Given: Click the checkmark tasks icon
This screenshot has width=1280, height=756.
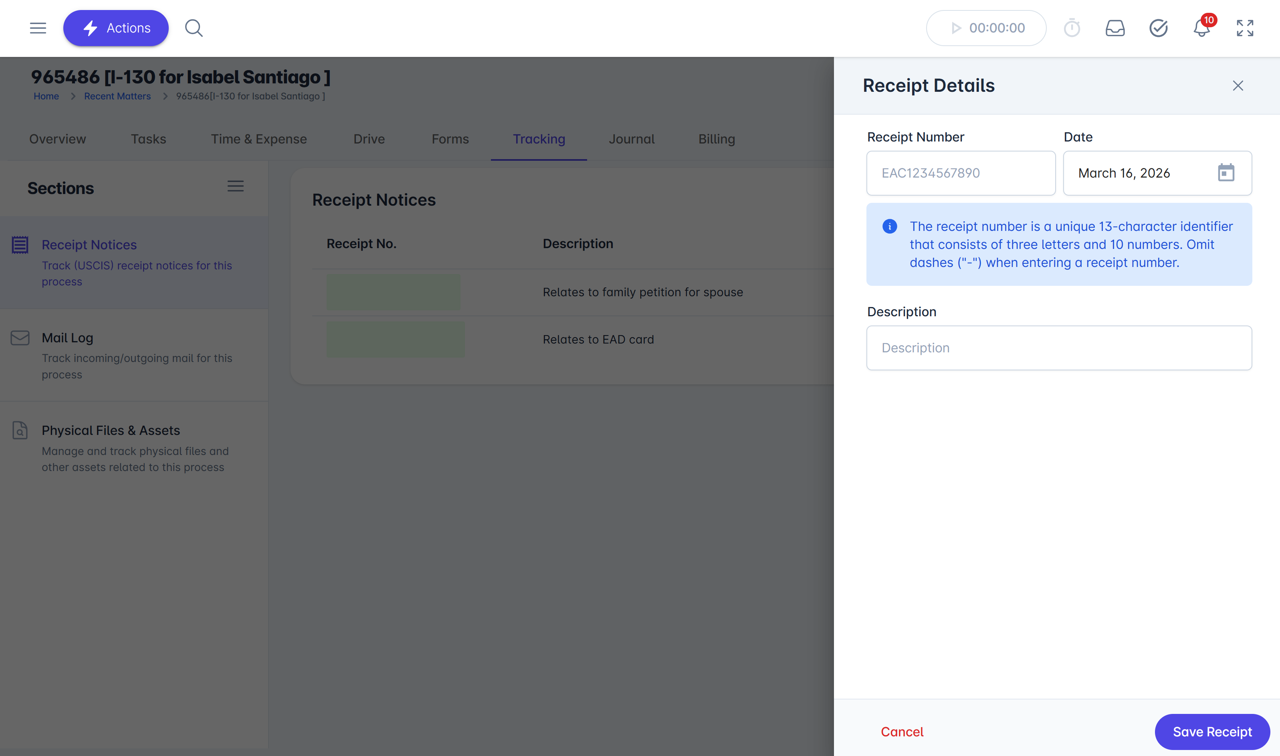Looking at the screenshot, I should (x=1158, y=28).
